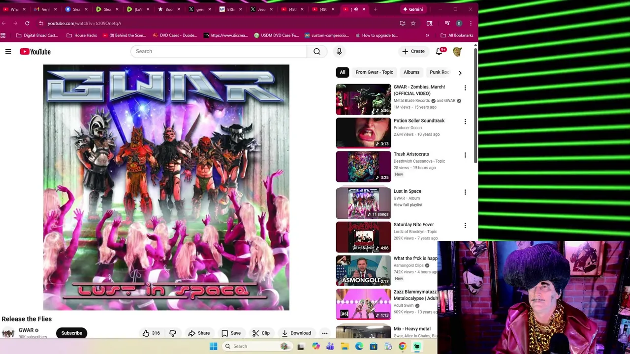Open Microsoft Store from taskbar
The width and height of the screenshot is (630, 354).
pyautogui.click(x=374, y=346)
